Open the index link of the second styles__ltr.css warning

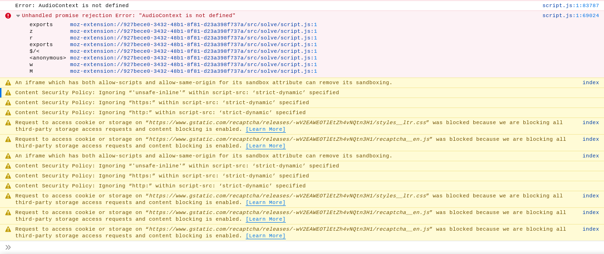pos(591,196)
